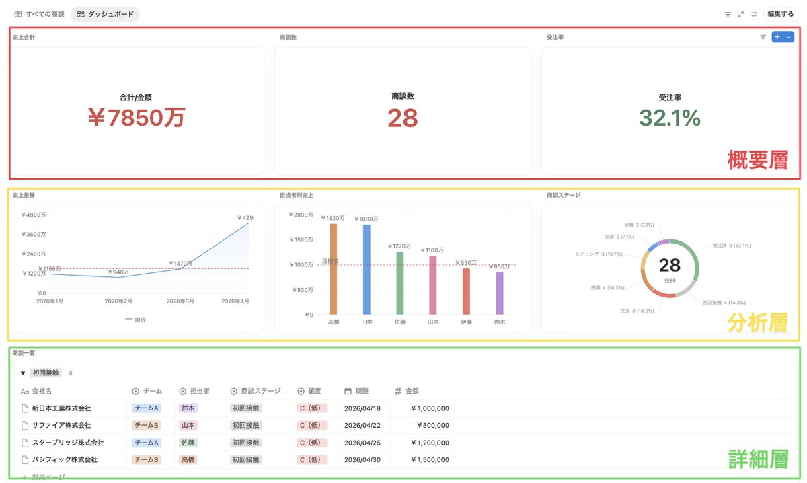This screenshot has width=807, height=483.
Task: Click the 売上推移 widget title
Action: coord(24,195)
